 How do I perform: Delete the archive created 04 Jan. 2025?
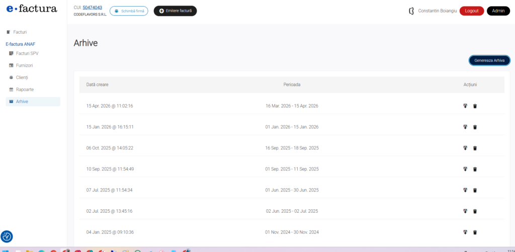pyautogui.click(x=475, y=232)
